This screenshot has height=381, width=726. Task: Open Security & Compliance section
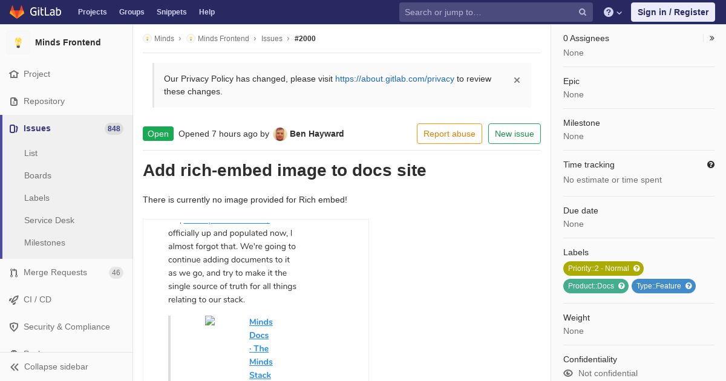pos(67,327)
